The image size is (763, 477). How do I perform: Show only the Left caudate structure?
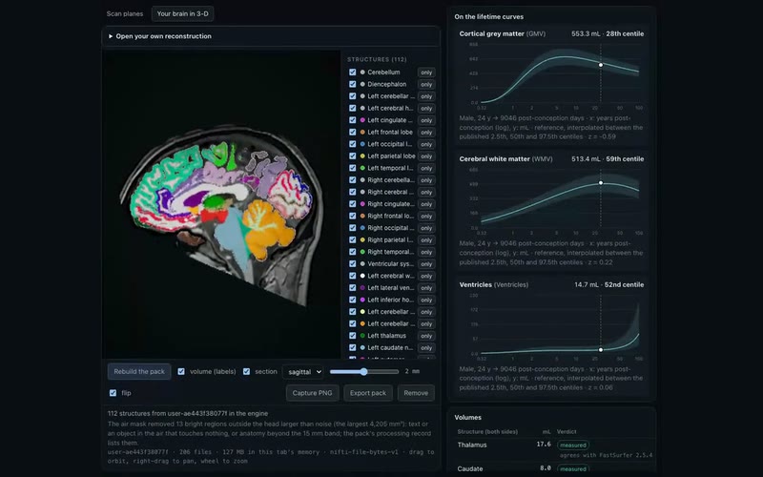pyautogui.click(x=426, y=347)
